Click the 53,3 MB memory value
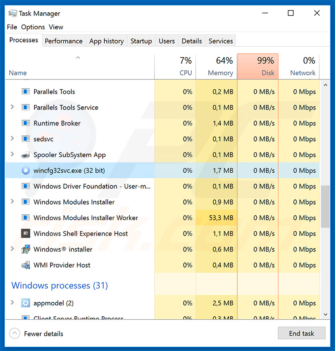Viewport: 335px width, 351px height. (x=221, y=218)
